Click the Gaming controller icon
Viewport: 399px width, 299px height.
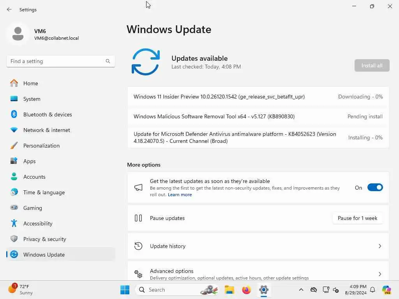point(14,208)
